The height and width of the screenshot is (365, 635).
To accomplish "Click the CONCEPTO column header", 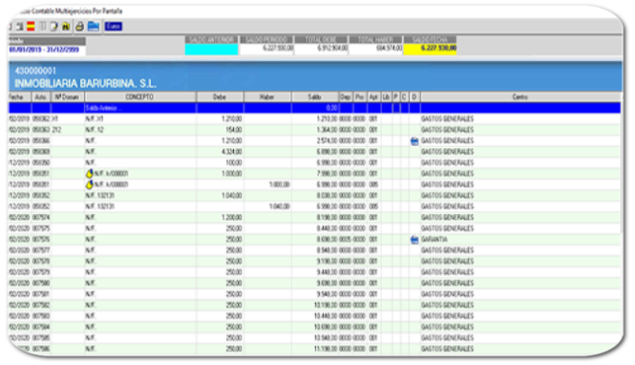I will (x=140, y=97).
